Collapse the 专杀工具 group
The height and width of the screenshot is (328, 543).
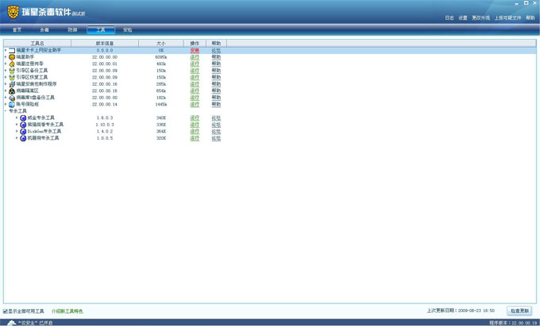coord(6,111)
